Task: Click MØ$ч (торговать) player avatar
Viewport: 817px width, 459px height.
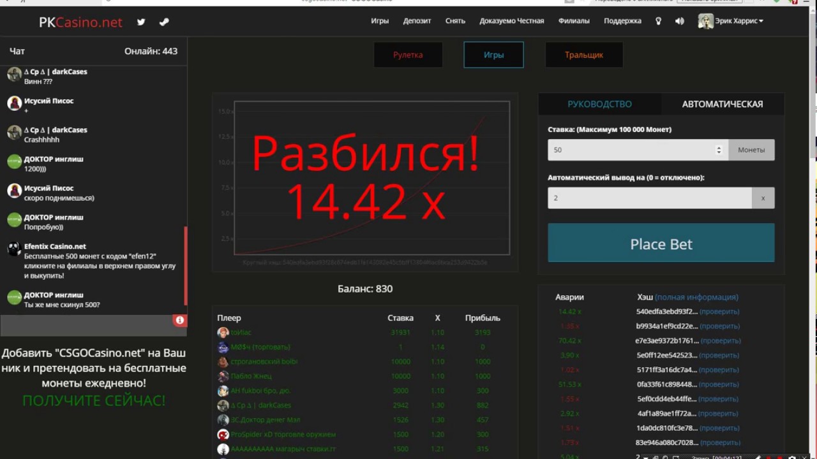Action: pos(223,347)
